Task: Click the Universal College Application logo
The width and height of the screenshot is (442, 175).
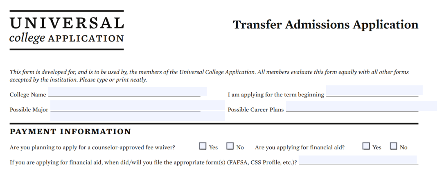Action: (66, 30)
